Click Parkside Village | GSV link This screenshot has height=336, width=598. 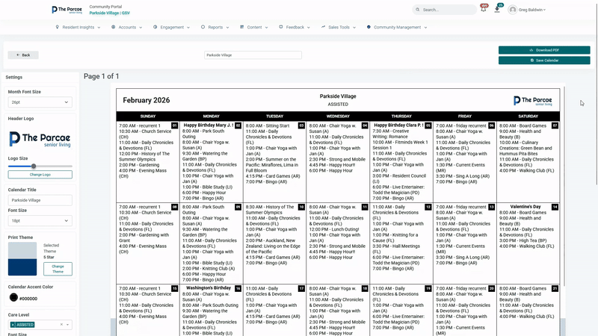click(x=109, y=13)
